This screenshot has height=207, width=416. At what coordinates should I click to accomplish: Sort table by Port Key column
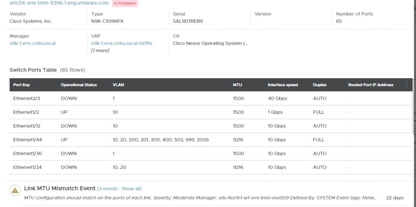pos(22,85)
